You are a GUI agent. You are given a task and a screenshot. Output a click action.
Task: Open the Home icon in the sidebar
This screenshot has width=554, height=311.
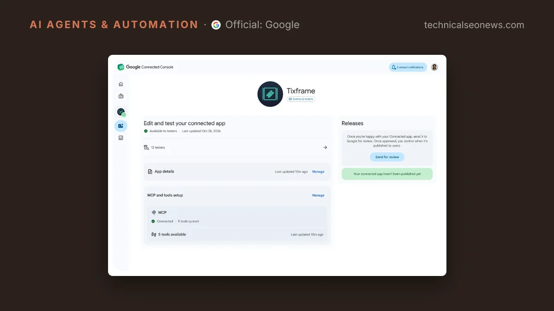(121, 84)
